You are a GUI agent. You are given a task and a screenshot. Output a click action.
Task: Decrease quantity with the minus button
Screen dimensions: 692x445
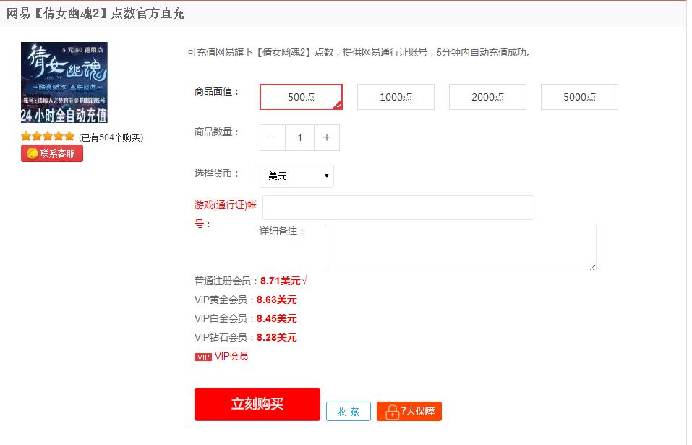tap(273, 137)
